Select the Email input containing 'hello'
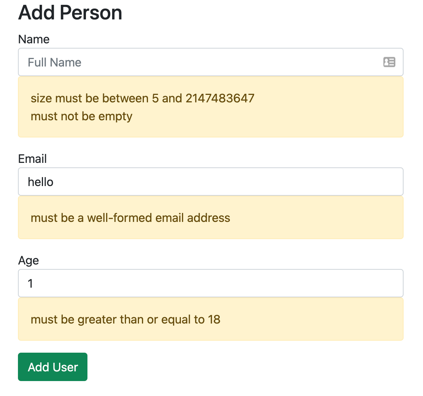 [149, 182]
